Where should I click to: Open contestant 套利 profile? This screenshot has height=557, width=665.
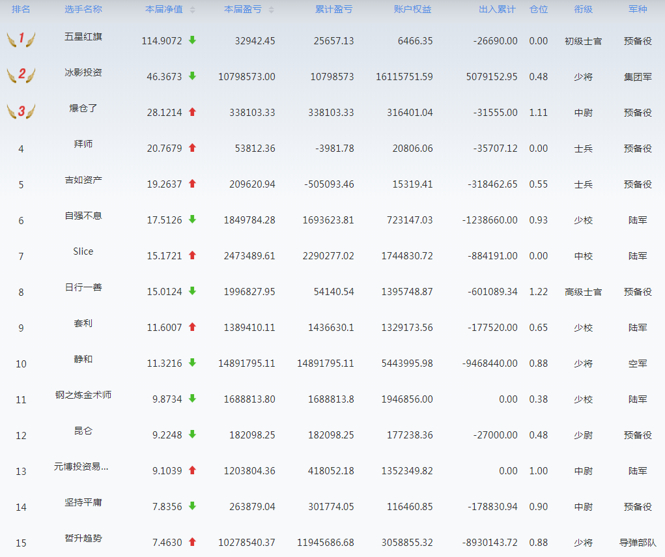coord(83,323)
